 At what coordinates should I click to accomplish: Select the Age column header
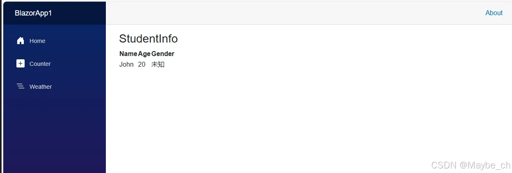(x=144, y=54)
